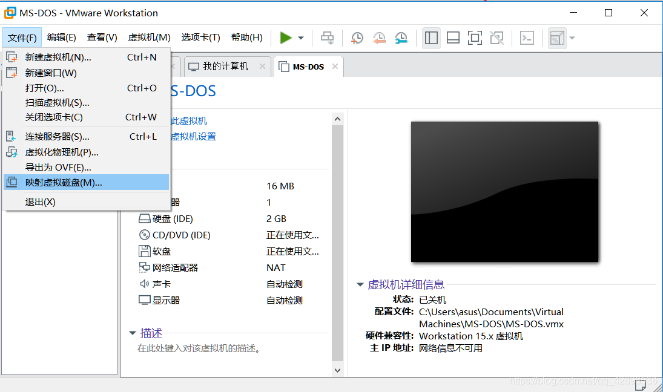Click the green power on VM button
The width and height of the screenshot is (663, 392).
click(286, 38)
